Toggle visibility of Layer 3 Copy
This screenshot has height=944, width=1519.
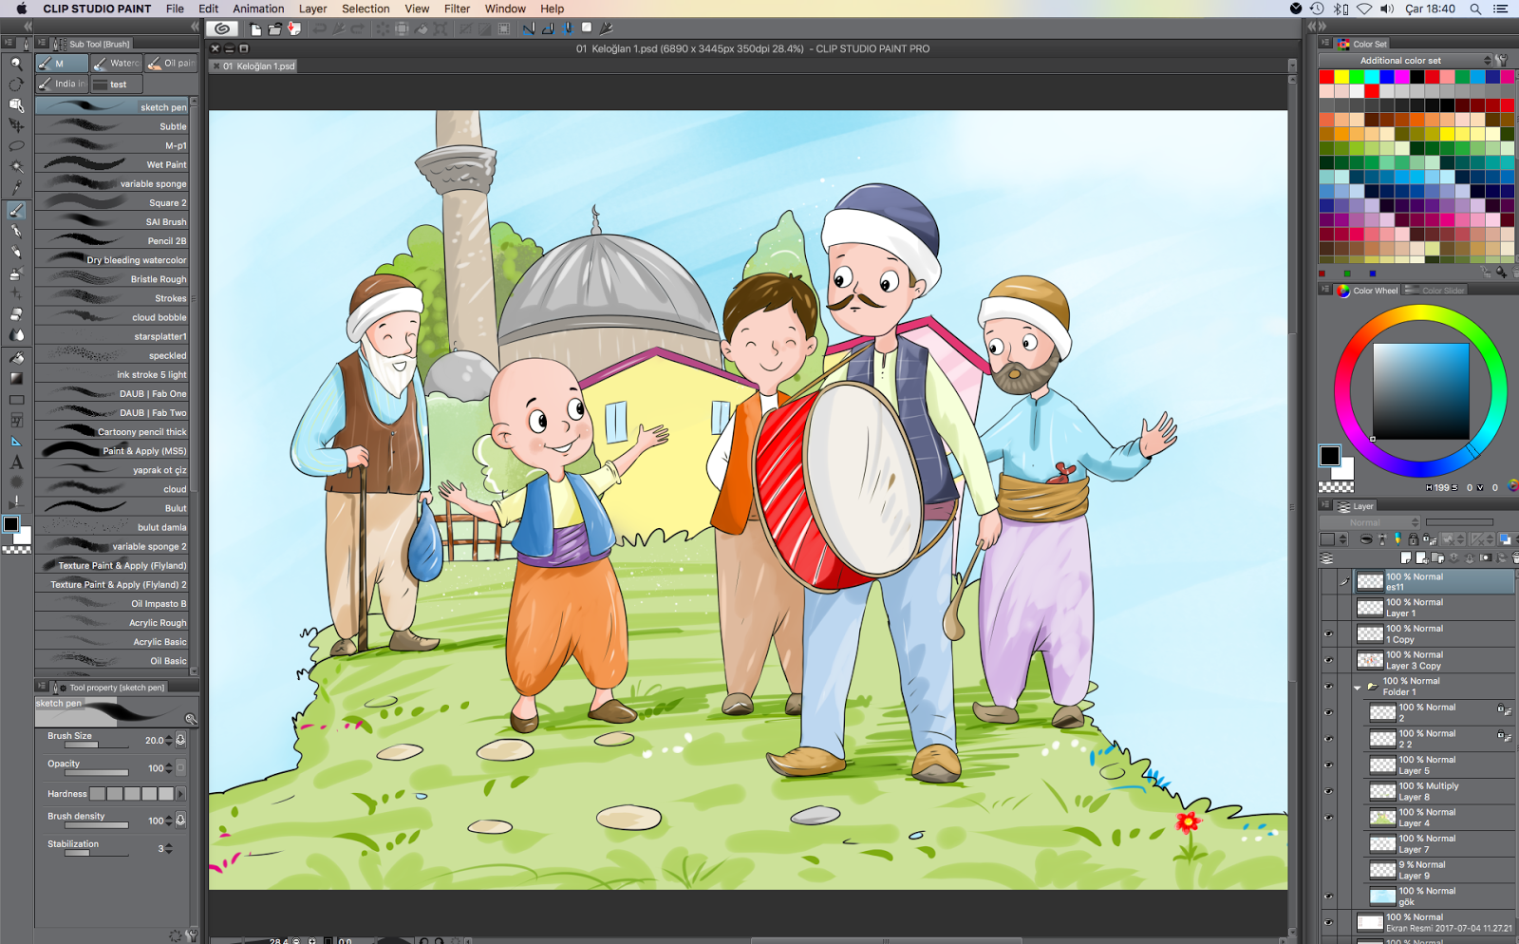1328,660
